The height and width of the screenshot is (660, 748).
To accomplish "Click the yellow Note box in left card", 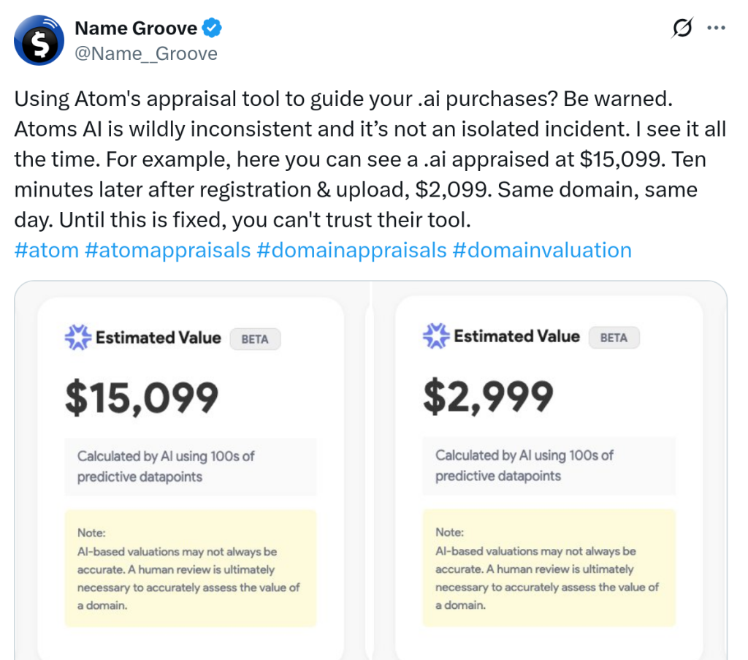I will point(190,568).
